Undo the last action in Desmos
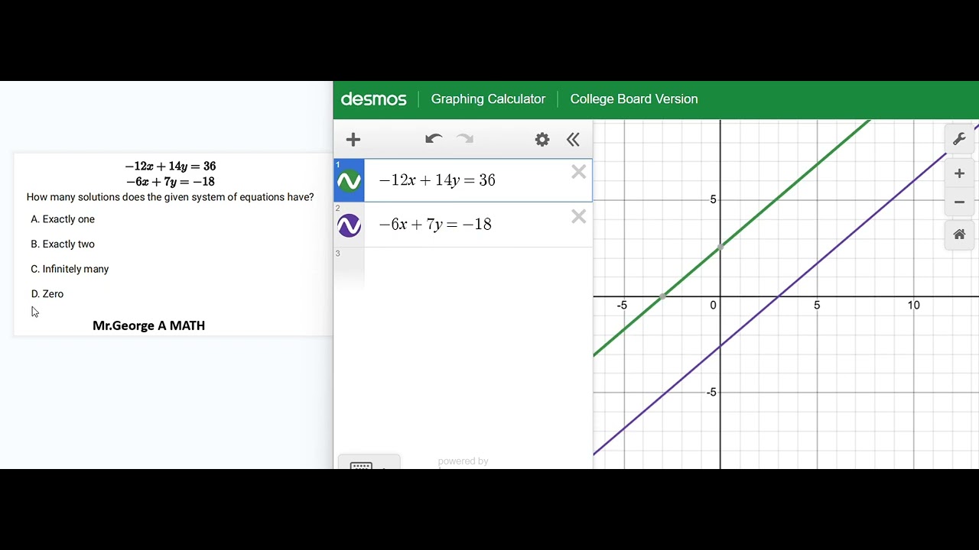 click(434, 139)
